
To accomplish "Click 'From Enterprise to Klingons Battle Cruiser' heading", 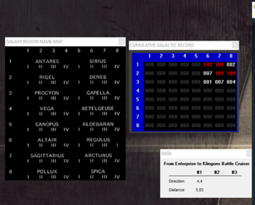I will [x=206, y=164].
